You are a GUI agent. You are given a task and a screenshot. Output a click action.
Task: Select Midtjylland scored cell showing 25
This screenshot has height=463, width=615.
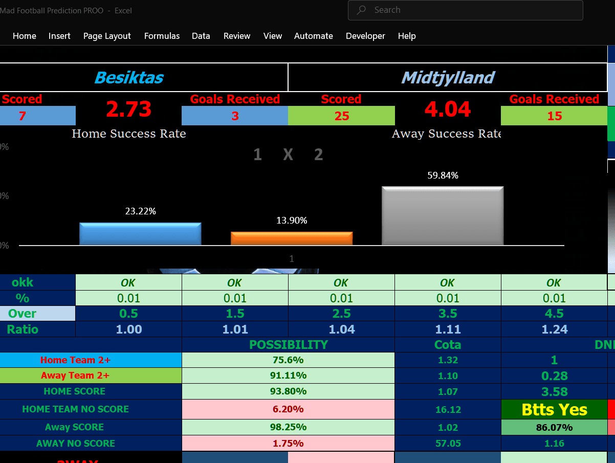(341, 116)
